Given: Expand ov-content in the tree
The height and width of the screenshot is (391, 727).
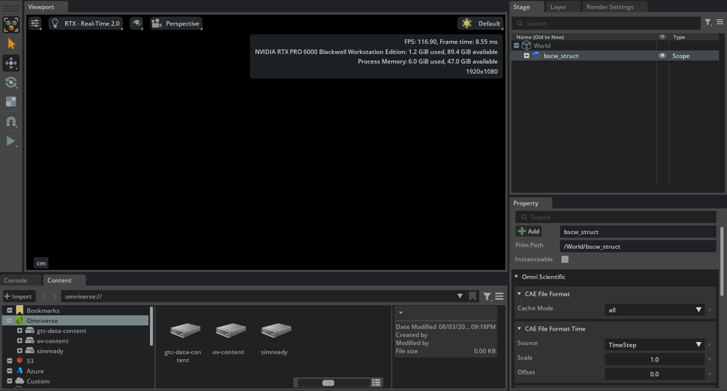Looking at the screenshot, I should point(19,341).
